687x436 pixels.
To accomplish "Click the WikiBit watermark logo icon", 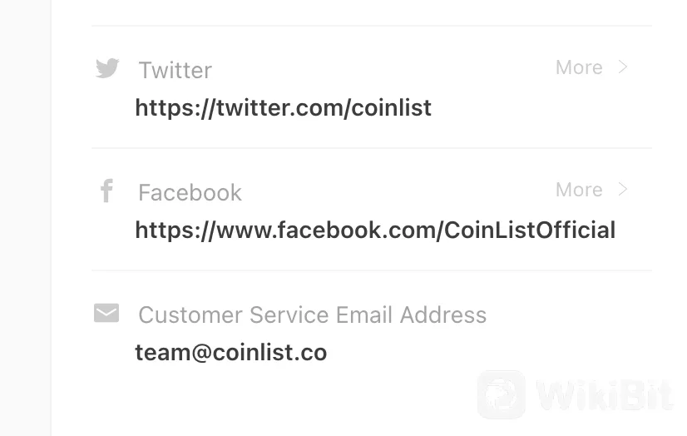I will [x=501, y=394].
